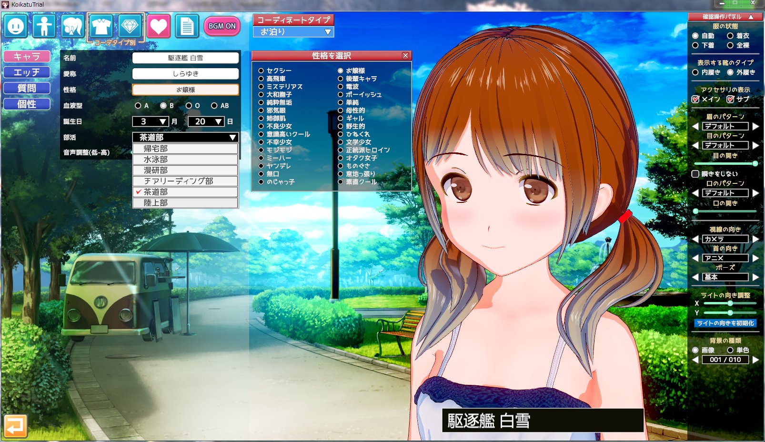765x442 pixels.
Task: Select blood type AB radio button
Action: coord(214,105)
